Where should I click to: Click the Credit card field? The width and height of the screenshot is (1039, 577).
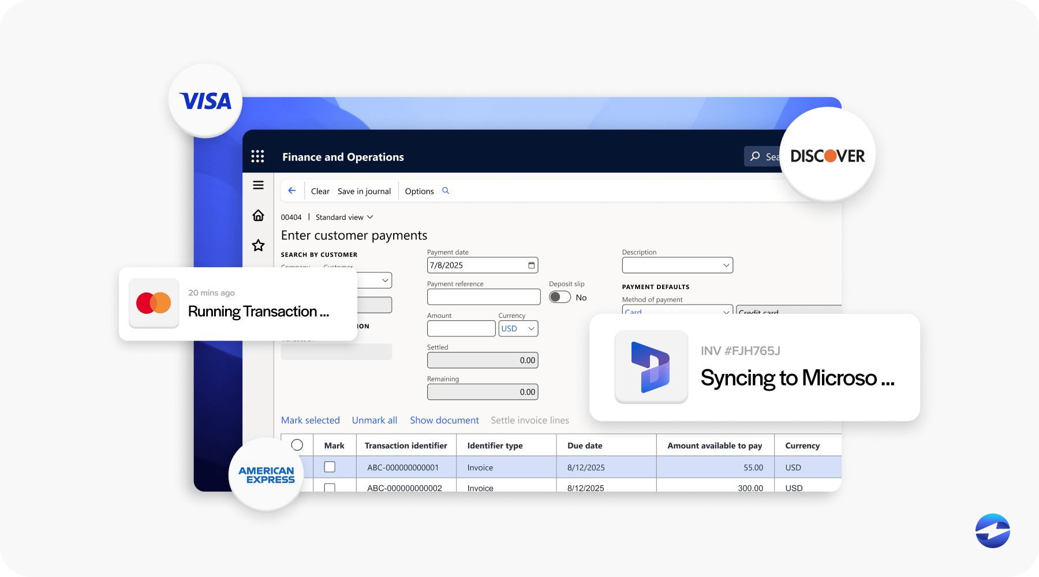click(788, 309)
